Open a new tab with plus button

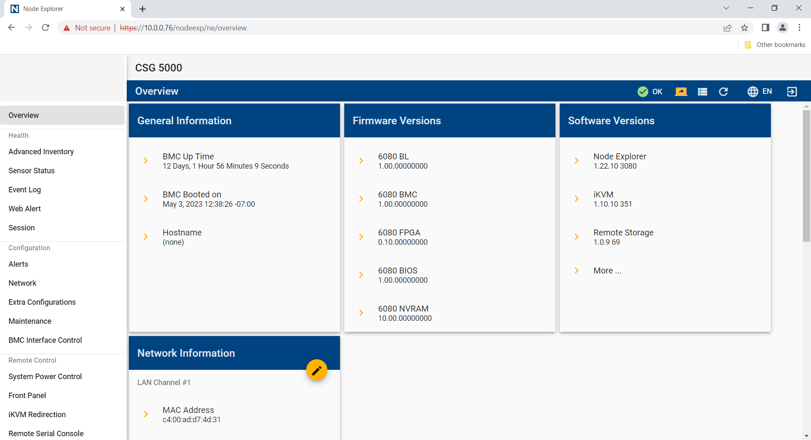click(x=143, y=9)
